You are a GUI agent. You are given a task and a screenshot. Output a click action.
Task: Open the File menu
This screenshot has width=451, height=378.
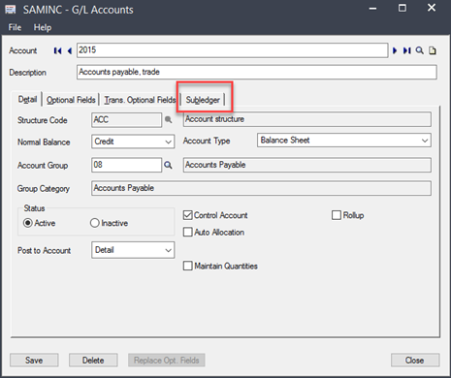click(x=15, y=27)
